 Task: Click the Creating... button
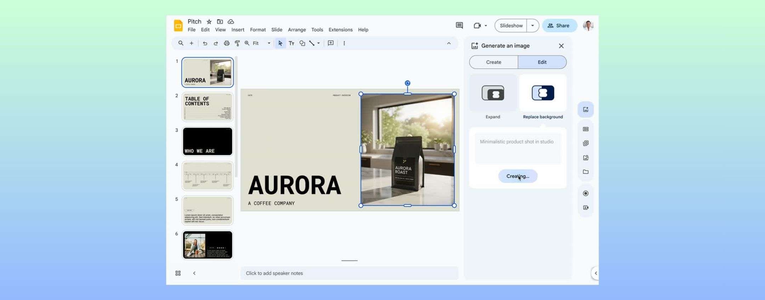(517, 176)
